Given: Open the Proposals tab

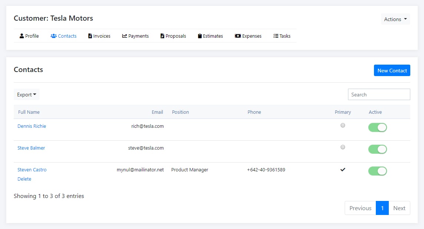Looking at the screenshot, I should click(x=173, y=36).
